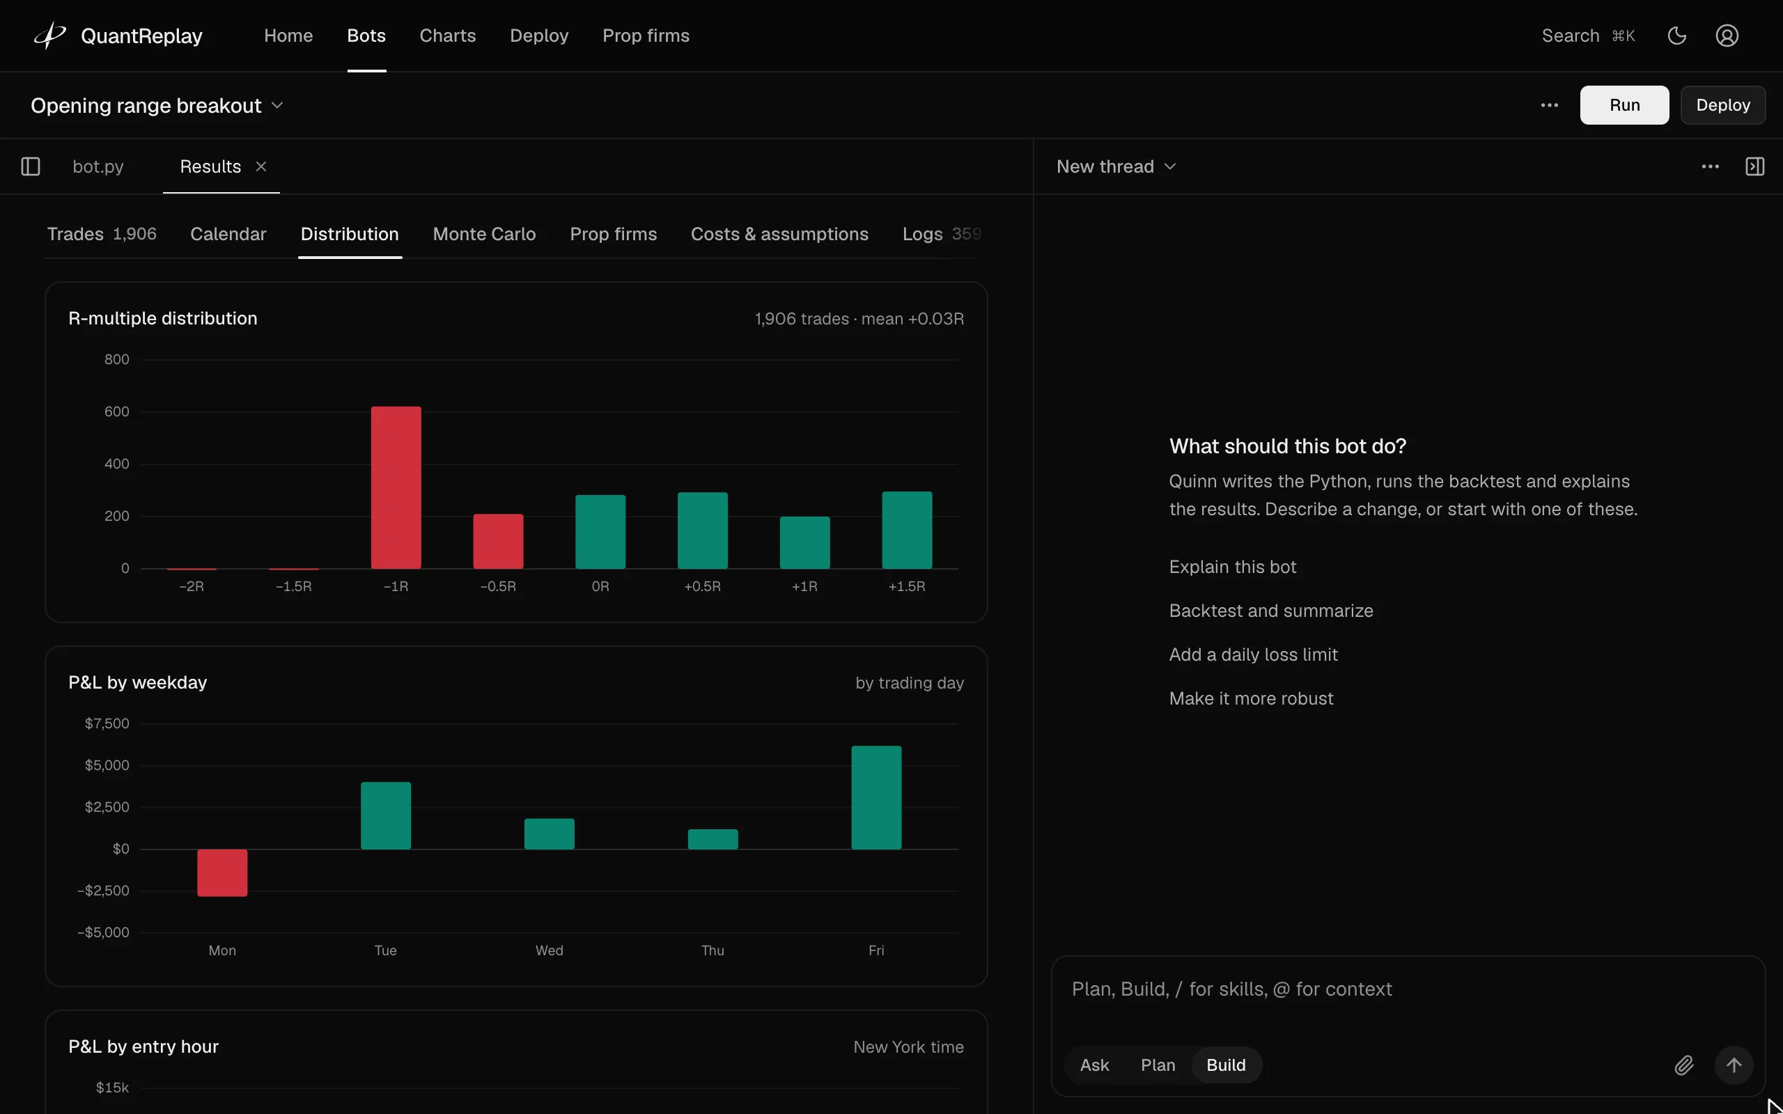The image size is (1783, 1114).
Task: Open the New thread dropdown
Action: pyautogui.click(x=1116, y=166)
